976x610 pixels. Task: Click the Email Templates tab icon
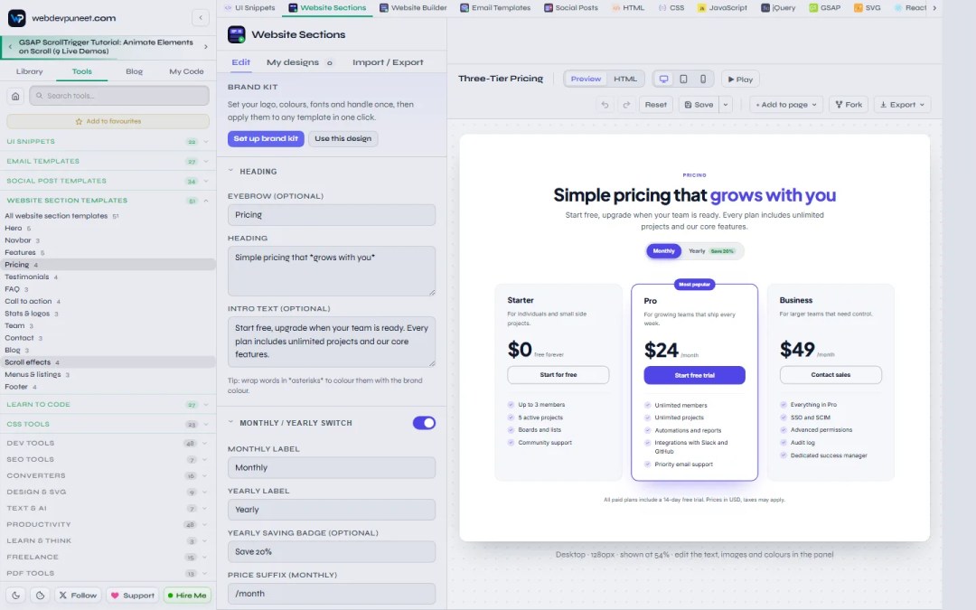pyautogui.click(x=465, y=7)
